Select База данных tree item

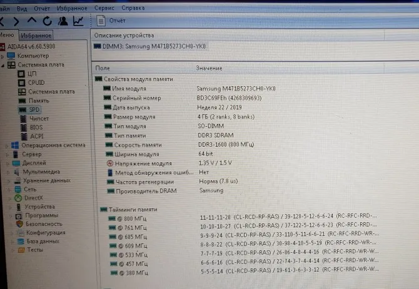(38, 242)
